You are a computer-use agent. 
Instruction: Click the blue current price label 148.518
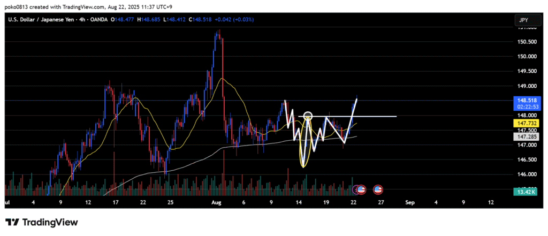[x=523, y=100]
